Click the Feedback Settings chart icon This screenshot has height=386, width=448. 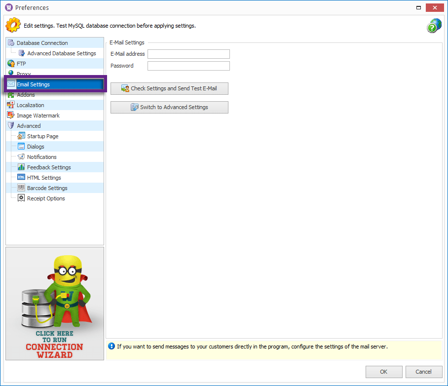click(21, 167)
